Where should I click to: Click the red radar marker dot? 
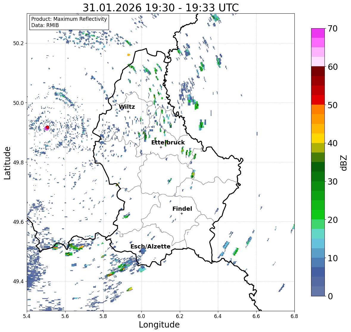click(47, 127)
